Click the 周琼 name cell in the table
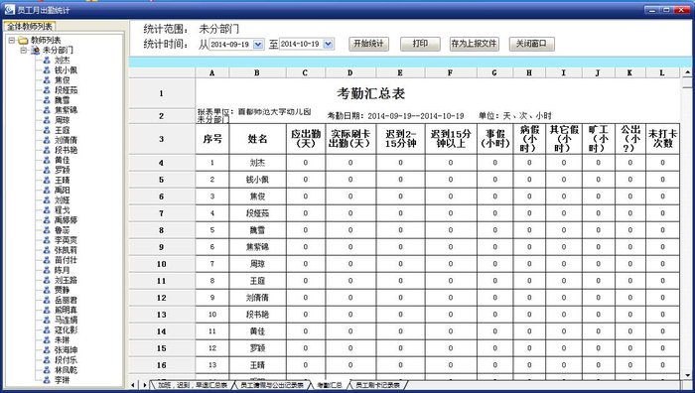 pos(257,264)
